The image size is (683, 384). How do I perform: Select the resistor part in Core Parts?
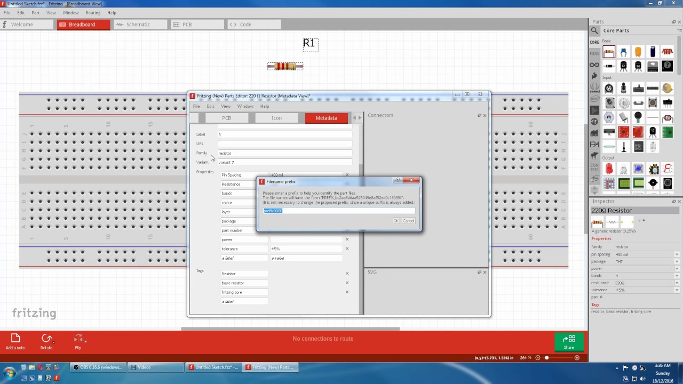click(609, 52)
